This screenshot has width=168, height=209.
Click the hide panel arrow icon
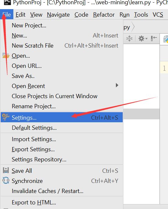(x=154, y=38)
